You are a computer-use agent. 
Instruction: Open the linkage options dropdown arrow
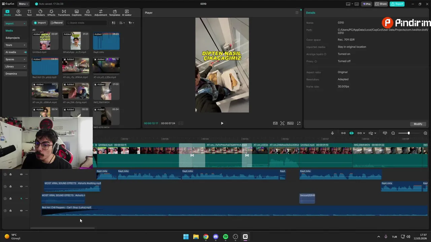click(364, 133)
